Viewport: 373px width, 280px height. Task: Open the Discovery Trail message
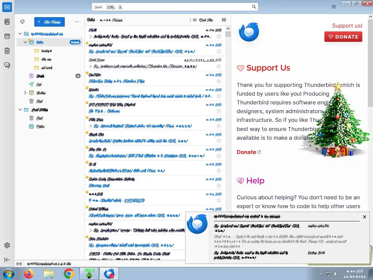(x=155, y=183)
